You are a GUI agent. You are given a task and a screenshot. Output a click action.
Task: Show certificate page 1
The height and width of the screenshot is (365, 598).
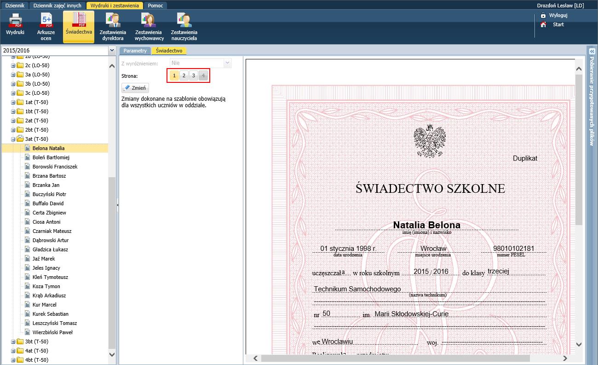coord(174,75)
